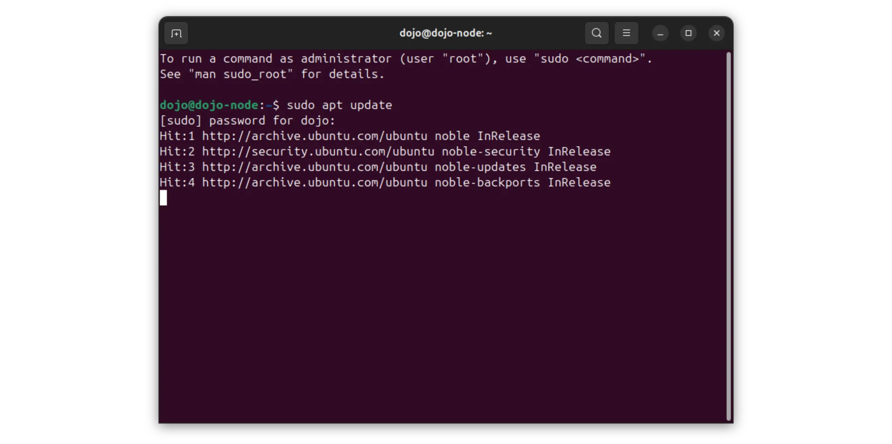The width and height of the screenshot is (892, 444).
Task: Open the Hit:1 archive.ubuntu.com noble URL
Action: [x=314, y=136]
